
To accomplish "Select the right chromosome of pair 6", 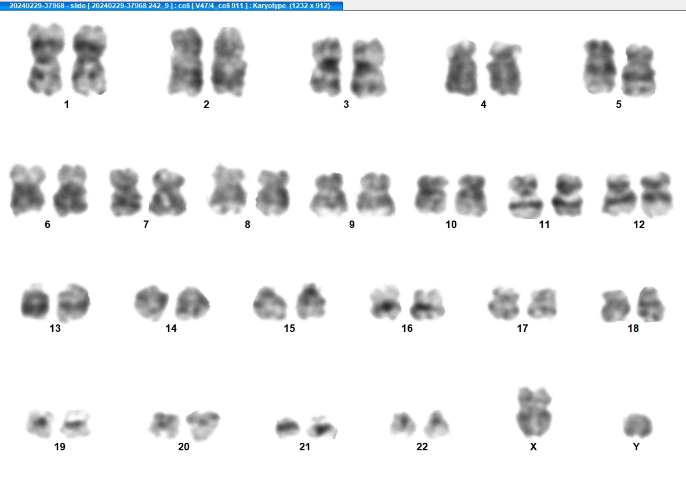I will coord(71,190).
